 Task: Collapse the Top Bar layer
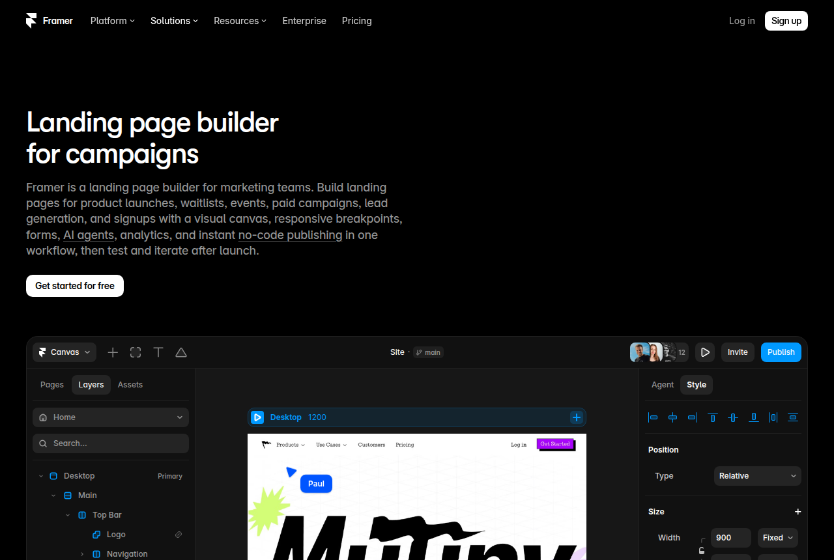[68, 515]
